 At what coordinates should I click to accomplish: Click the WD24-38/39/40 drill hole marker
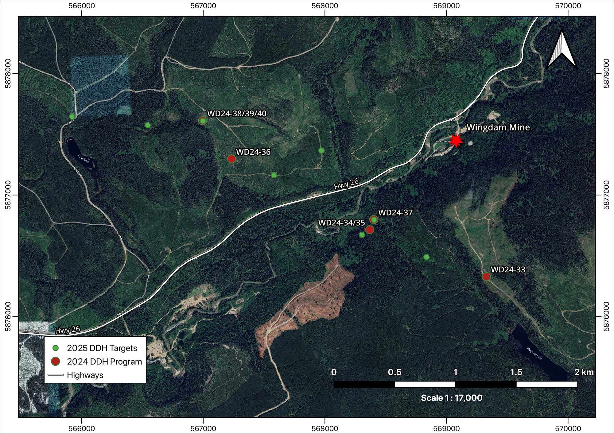pos(202,121)
